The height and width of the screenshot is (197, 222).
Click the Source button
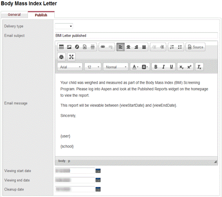click(195, 47)
